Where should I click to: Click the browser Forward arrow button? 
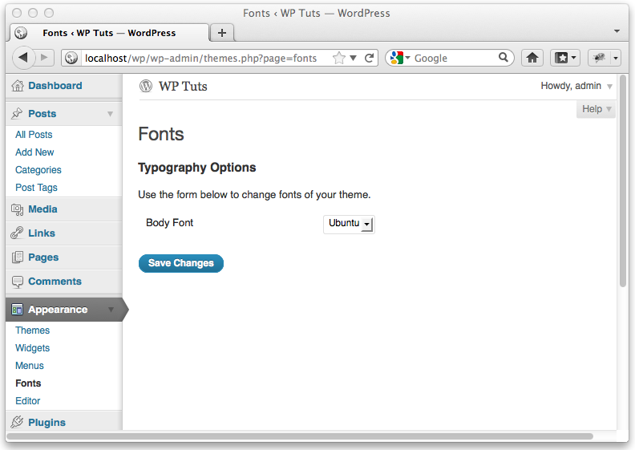[44, 58]
